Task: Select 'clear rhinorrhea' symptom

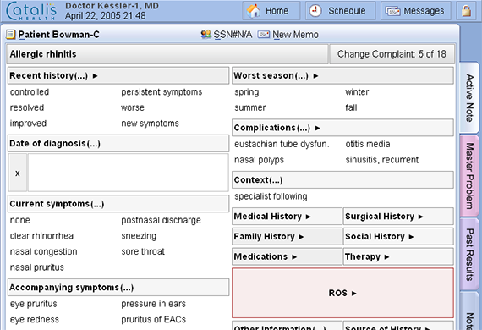Action: [41, 236]
